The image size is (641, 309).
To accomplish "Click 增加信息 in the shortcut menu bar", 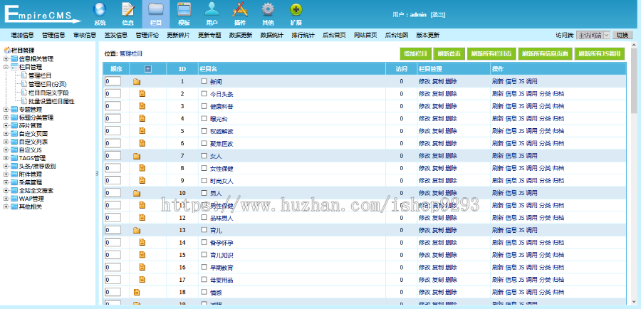I will [22, 34].
